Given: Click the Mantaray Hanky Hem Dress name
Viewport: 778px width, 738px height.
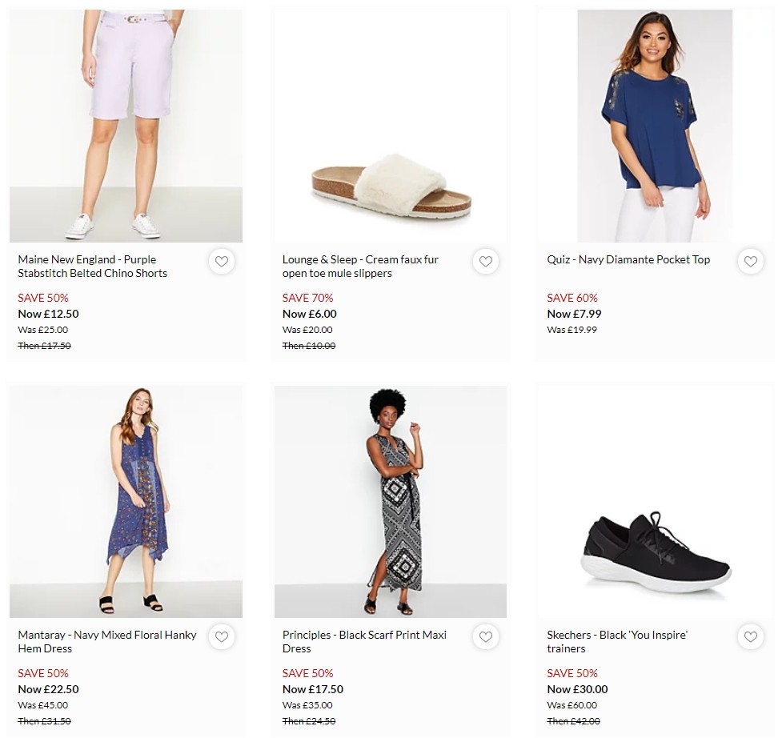Looking at the screenshot, I should (107, 641).
